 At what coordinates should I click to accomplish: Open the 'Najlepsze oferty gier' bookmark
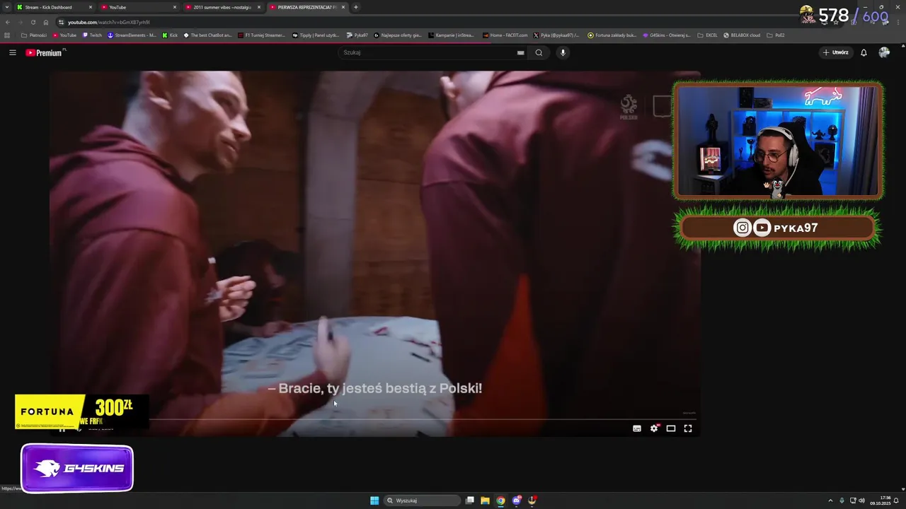[x=397, y=35]
